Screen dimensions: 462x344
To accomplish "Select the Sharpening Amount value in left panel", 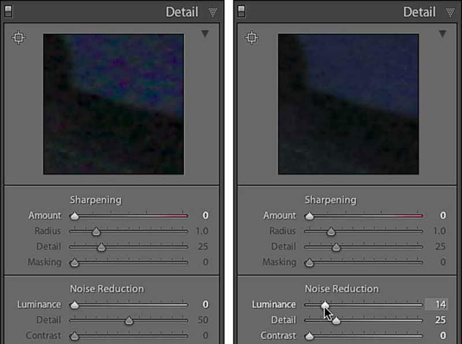I will point(205,216).
